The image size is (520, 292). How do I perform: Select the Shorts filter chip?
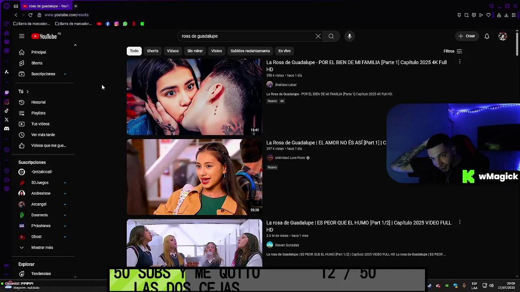pyautogui.click(x=153, y=51)
